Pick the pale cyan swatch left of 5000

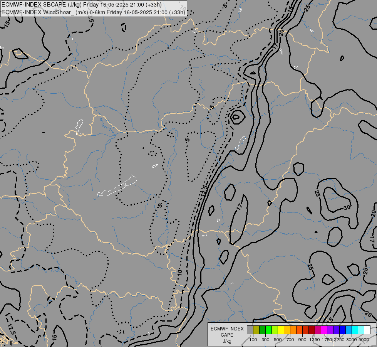[x=361, y=330]
